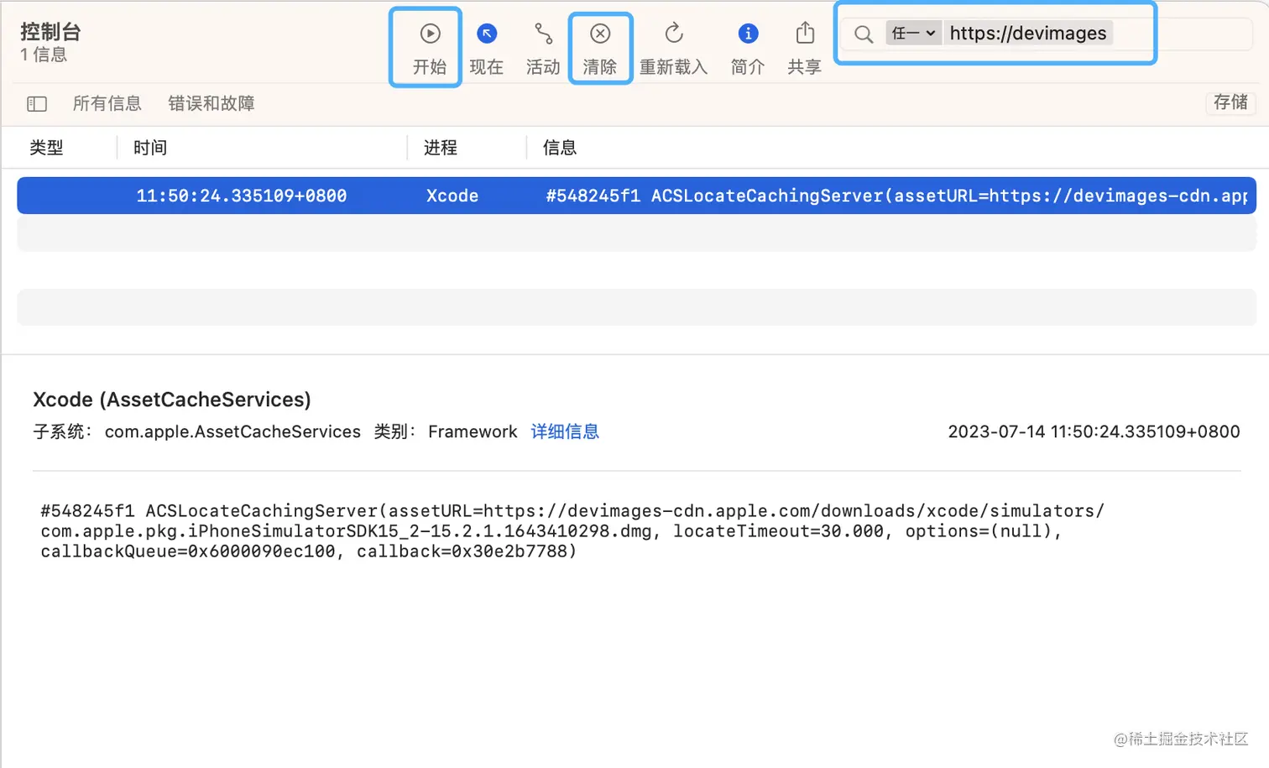The width and height of the screenshot is (1269, 768).
Task: Show the 简介 info pane icon
Action: 748,34
